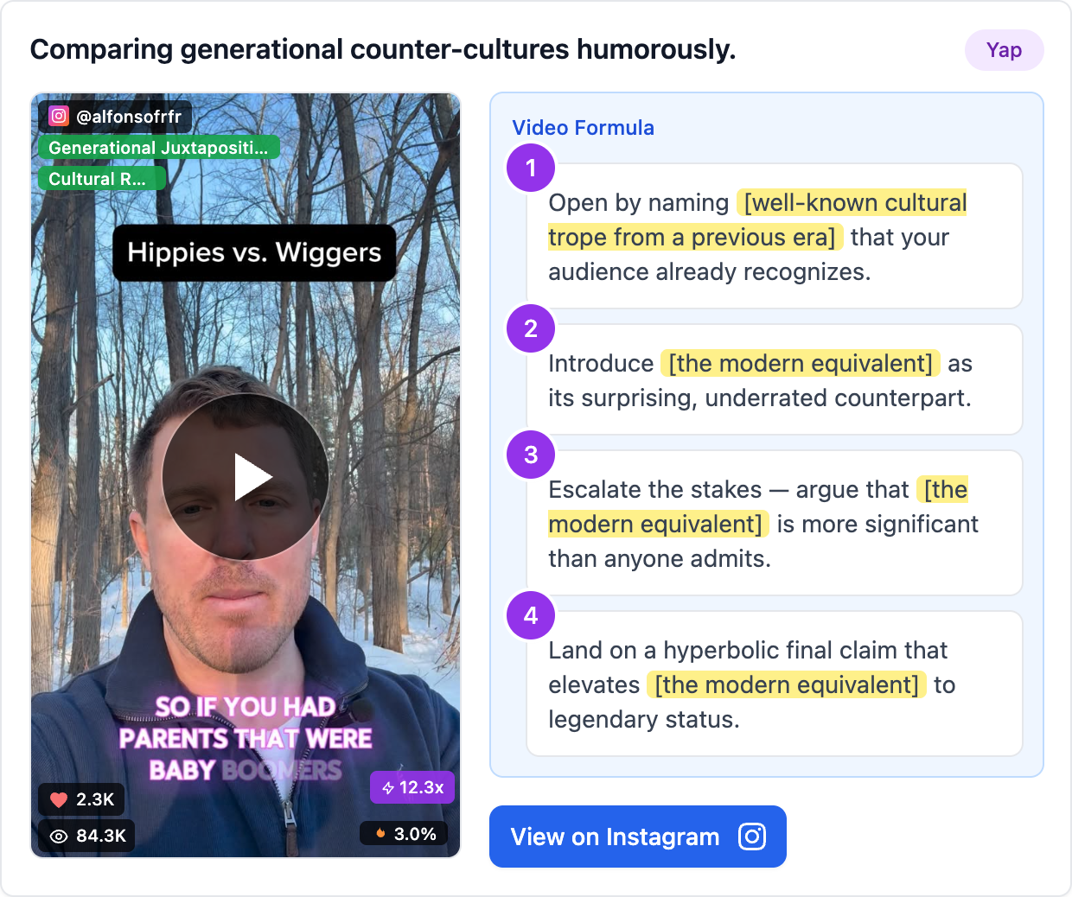
Task: Open the View on Instagram button
Action: (638, 837)
